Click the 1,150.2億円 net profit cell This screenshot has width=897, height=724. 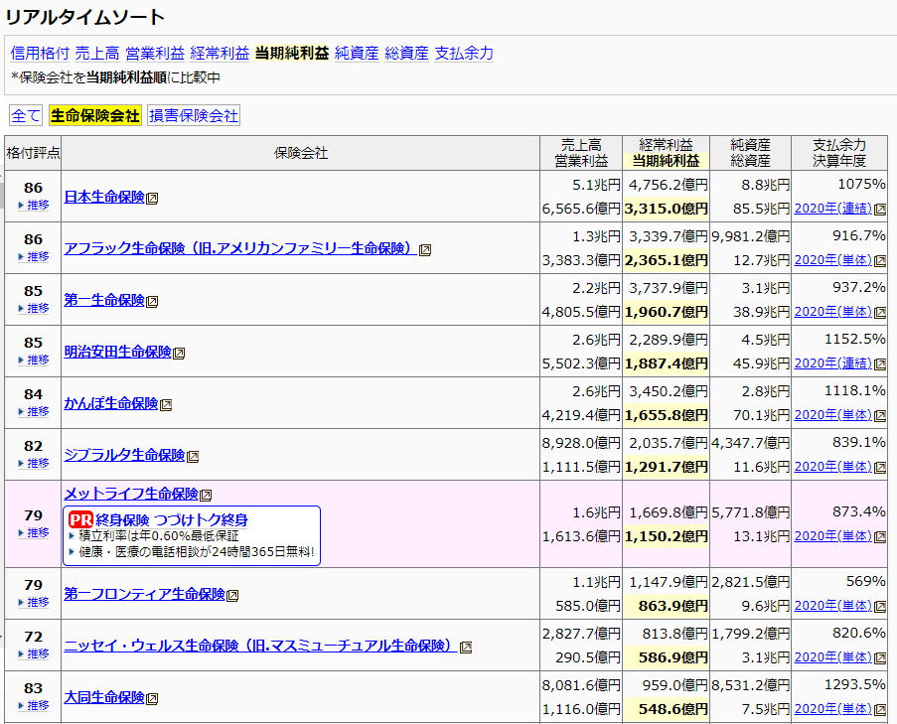[x=666, y=536]
